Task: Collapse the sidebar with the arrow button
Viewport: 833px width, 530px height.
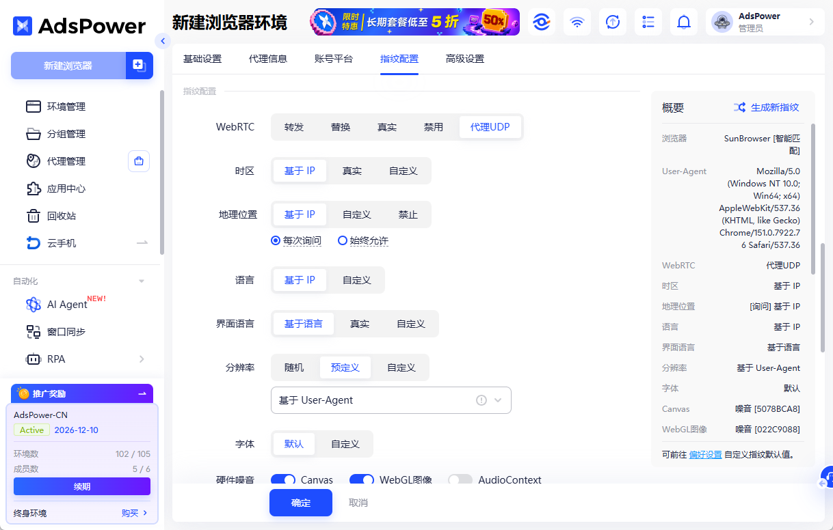Action: point(162,41)
